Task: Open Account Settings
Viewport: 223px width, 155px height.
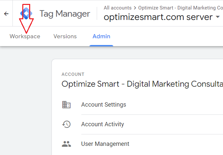Action: point(104,105)
